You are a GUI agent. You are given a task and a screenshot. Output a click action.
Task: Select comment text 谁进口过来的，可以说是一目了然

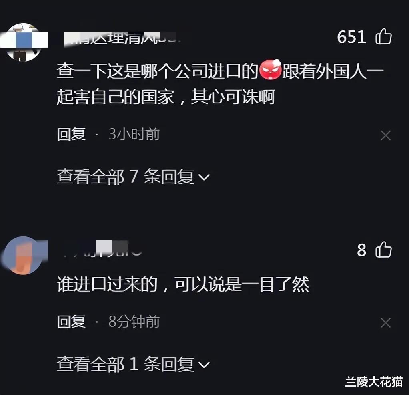183,284
